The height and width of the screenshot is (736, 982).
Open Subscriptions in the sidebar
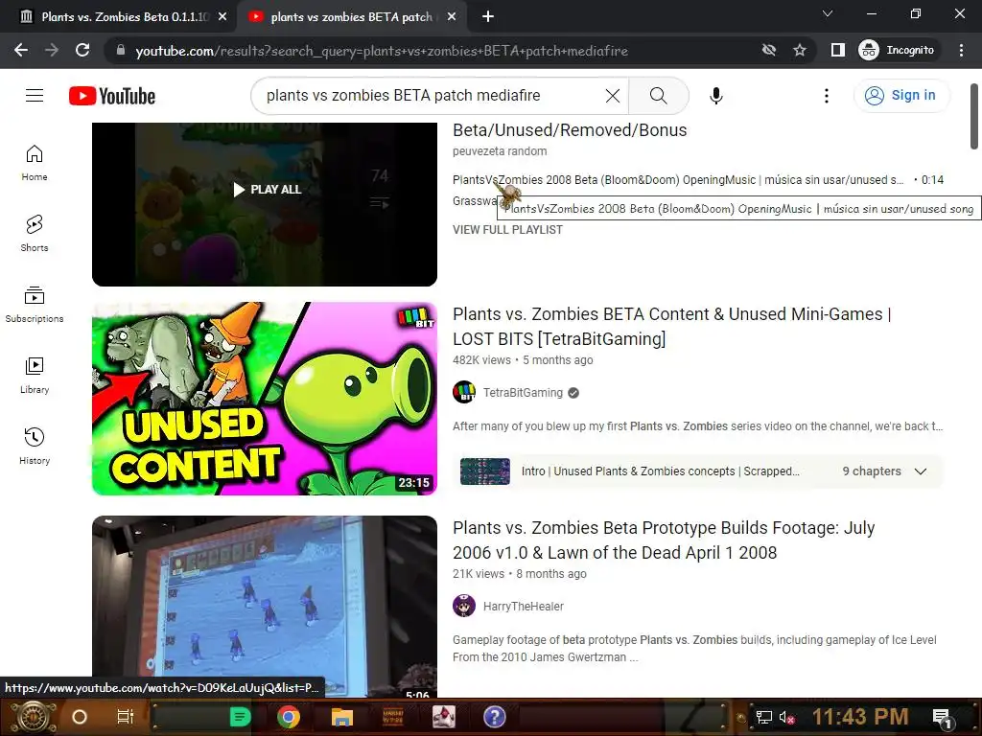click(35, 304)
